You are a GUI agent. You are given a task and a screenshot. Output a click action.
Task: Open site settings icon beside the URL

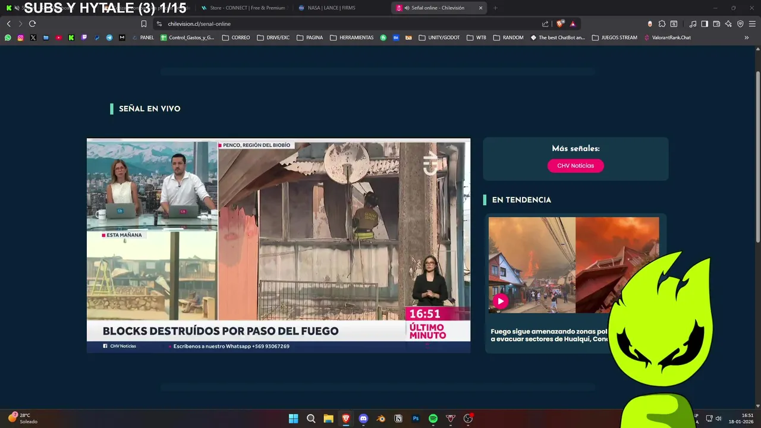[x=159, y=24]
